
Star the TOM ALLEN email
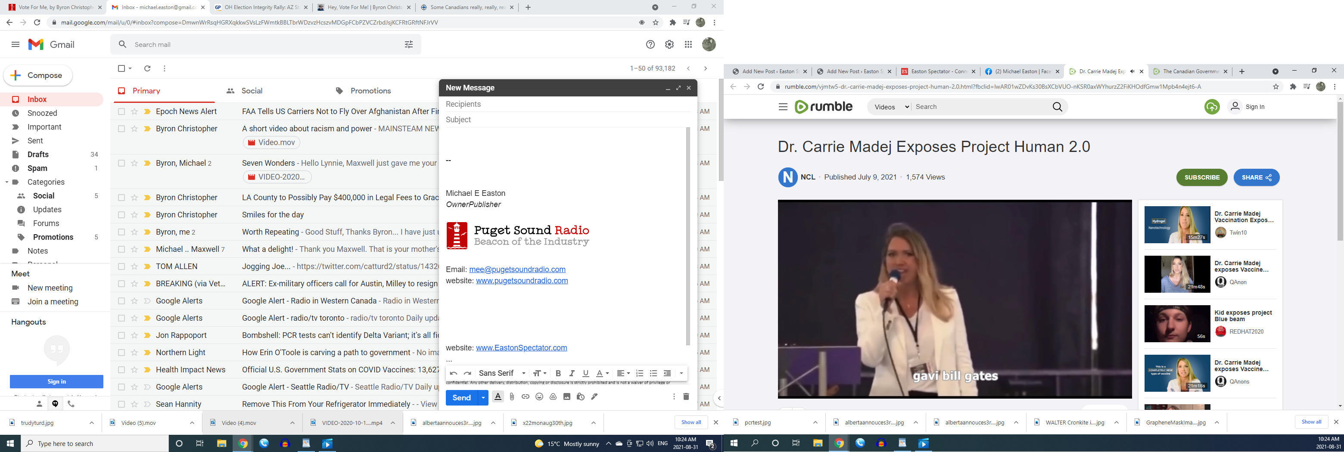134,266
